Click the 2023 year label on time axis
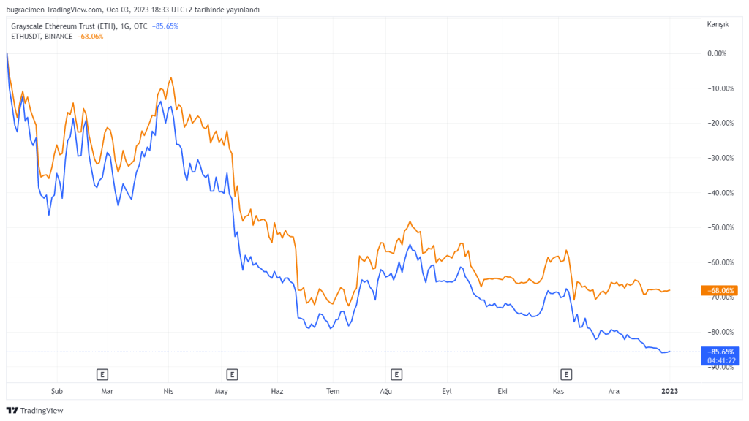Screen dimensions: 749x421 tap(669, 392)
